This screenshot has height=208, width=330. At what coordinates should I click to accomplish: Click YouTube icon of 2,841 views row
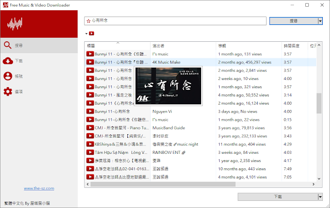[x=90, y=70]
